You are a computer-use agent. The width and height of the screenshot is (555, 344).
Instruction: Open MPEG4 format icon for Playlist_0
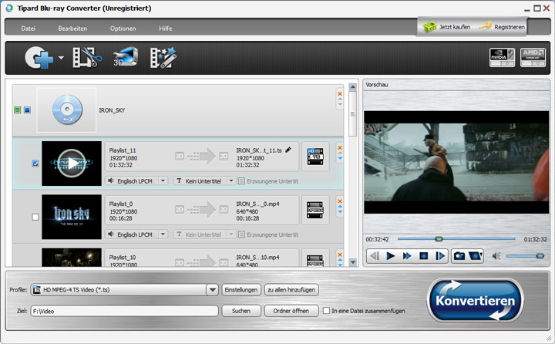point(315,210)
